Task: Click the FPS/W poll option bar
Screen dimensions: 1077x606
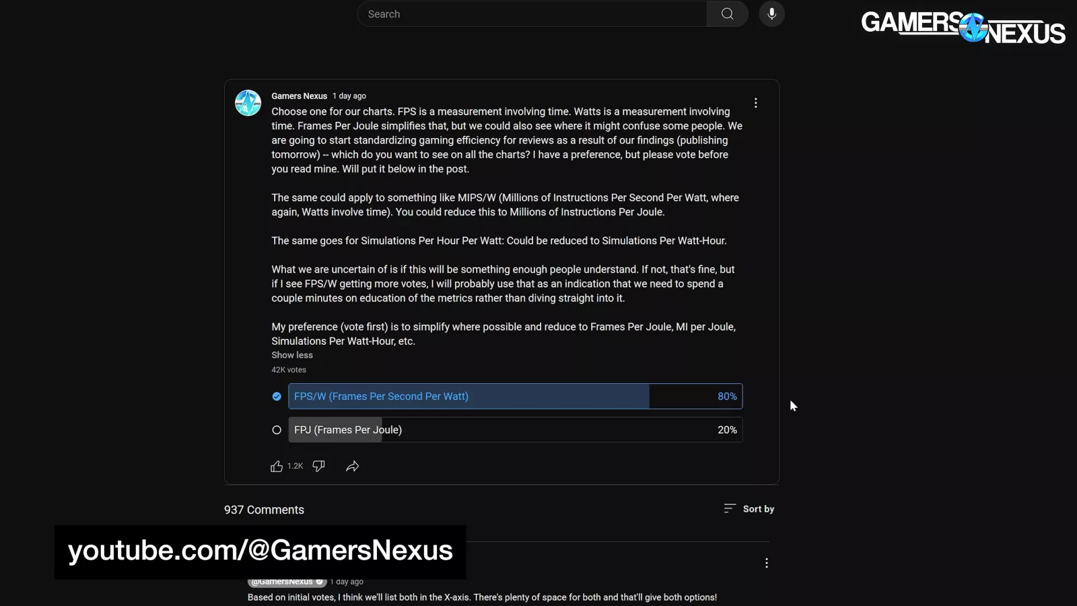Action: [515, 397]
